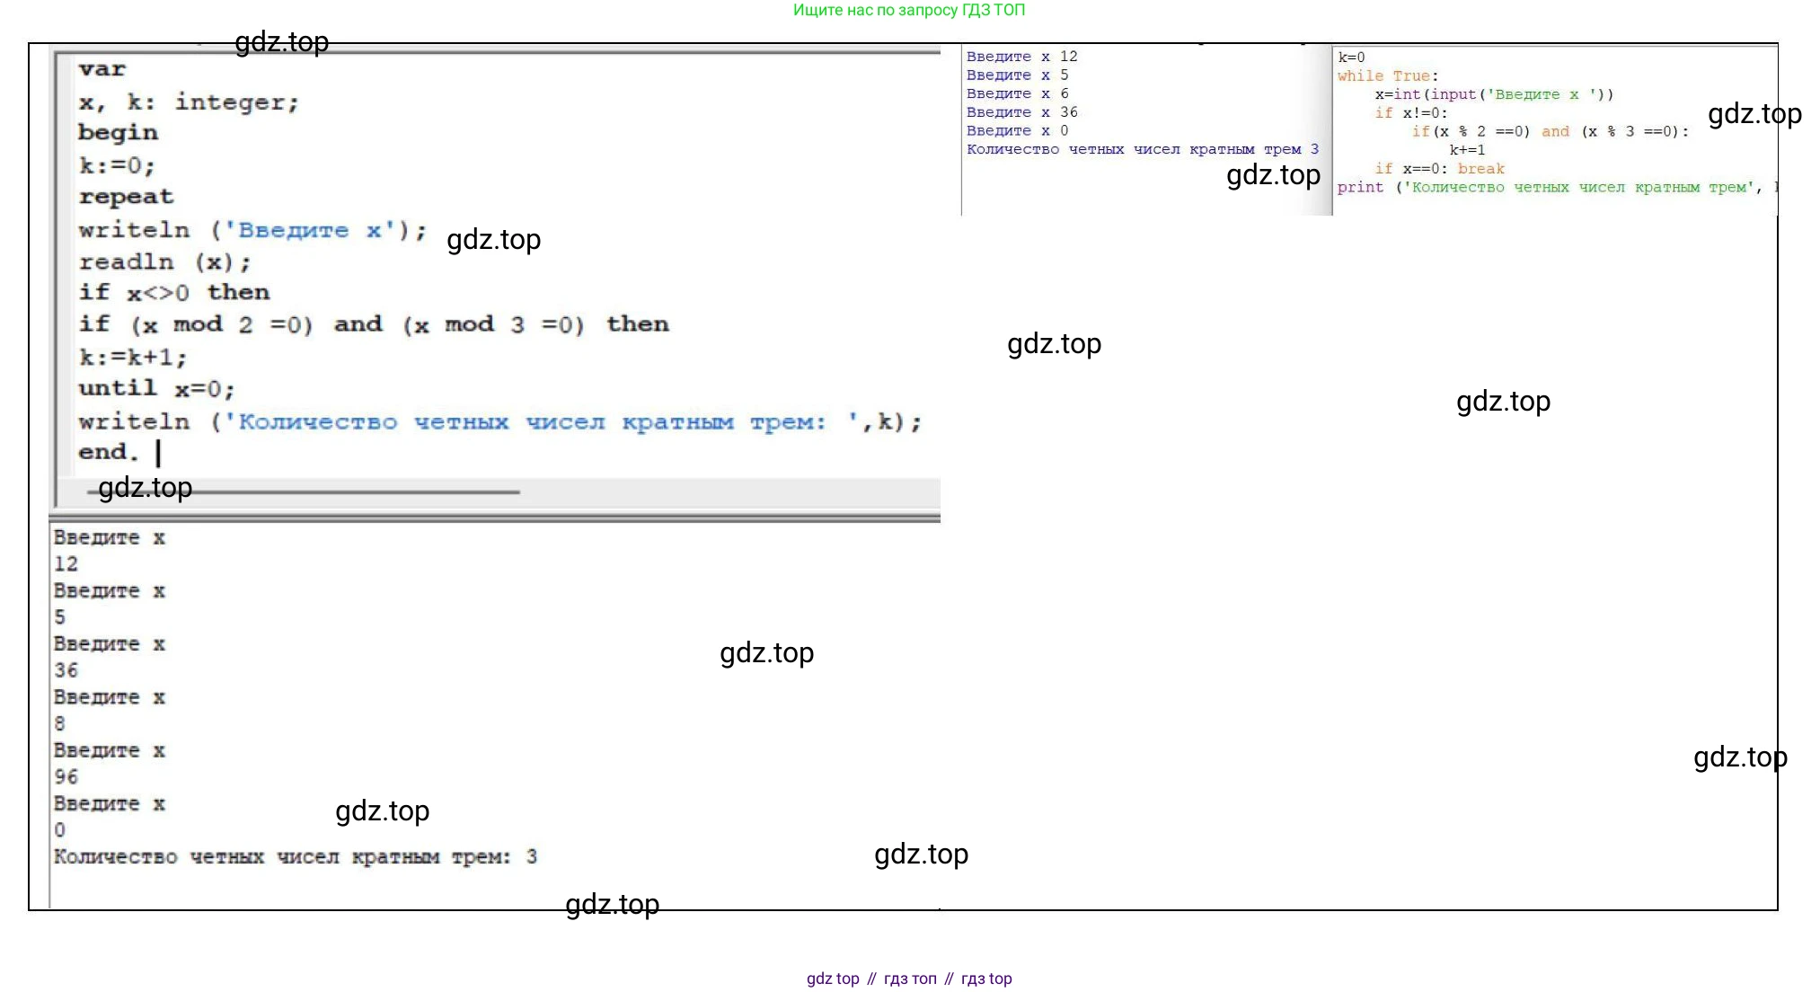Click after 'end.' at the text cursor

[x=158, y=452]
